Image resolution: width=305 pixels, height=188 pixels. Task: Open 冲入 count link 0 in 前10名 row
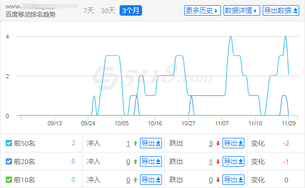(128, 180)
